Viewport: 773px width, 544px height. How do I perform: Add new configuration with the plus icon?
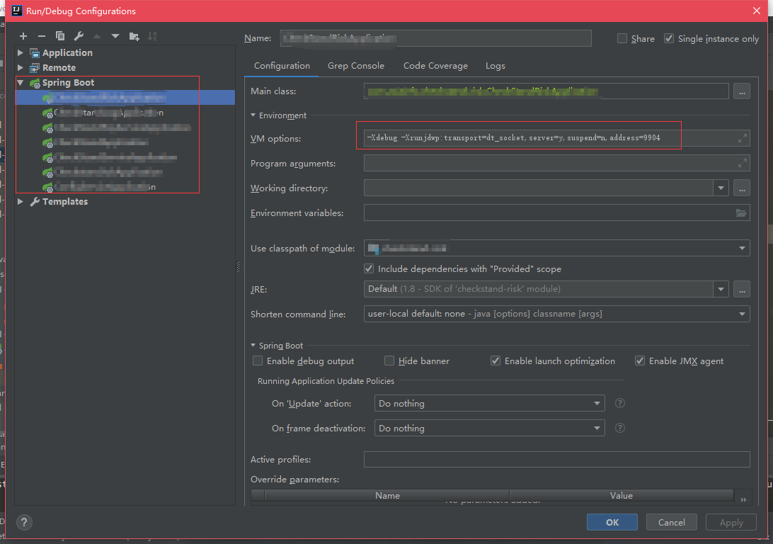[23, 36]
